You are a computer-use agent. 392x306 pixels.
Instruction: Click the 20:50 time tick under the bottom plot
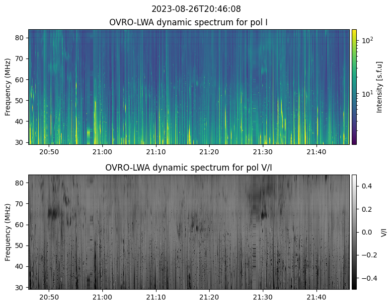pyautogui.click(x=49, y=297)
